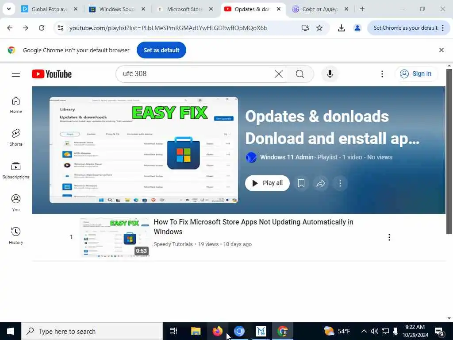Click the Sign in button
The width and height of the screenshot is (453, 340).
coord(416,74)
